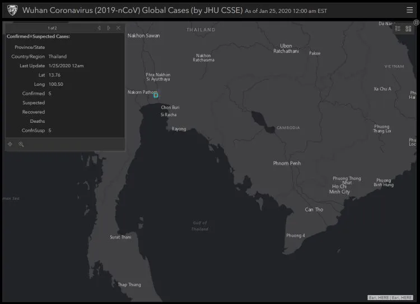Open the hamburger menu in the header
Viewport: 420px width, 304px height.
tap(410, 10)
